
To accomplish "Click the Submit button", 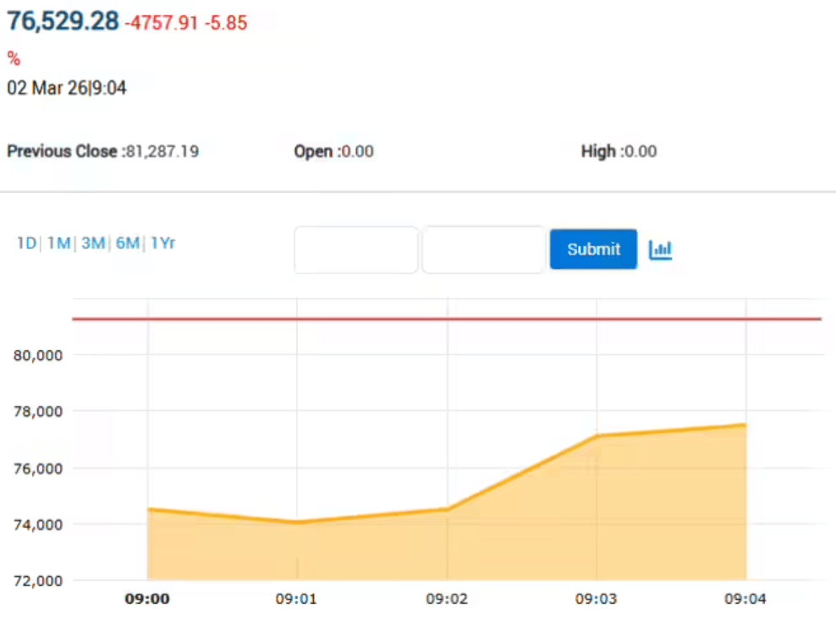I will [593, 249].
